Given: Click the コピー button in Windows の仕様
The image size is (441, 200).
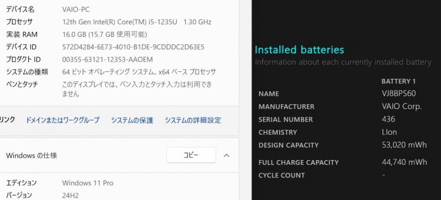Looking at the screenshot, I should tap(191, 155).
